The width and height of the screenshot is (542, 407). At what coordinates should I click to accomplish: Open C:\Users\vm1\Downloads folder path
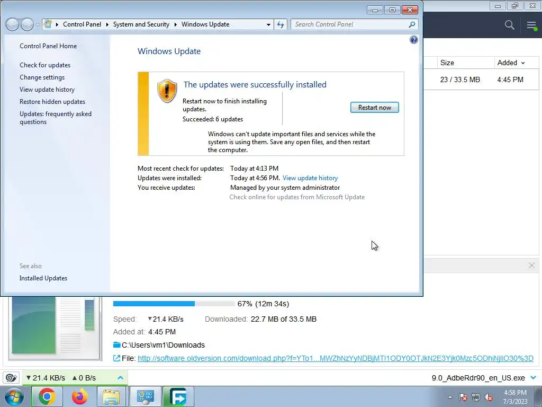(x=163, y=345)
